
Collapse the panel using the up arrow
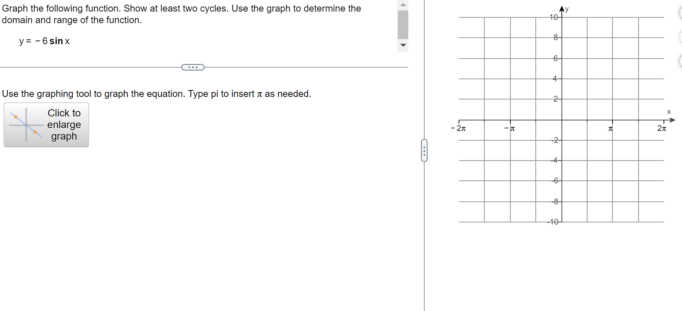pyautogui.click(x=403, y=4)
